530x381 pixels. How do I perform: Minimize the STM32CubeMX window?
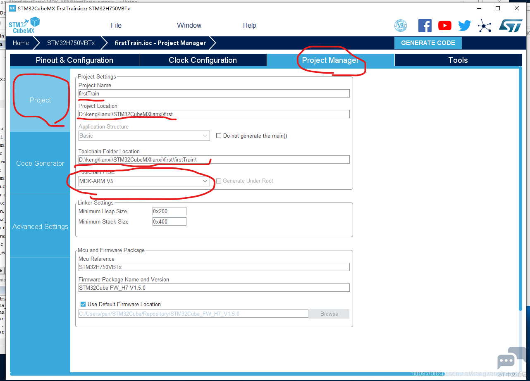click(479, 8)
